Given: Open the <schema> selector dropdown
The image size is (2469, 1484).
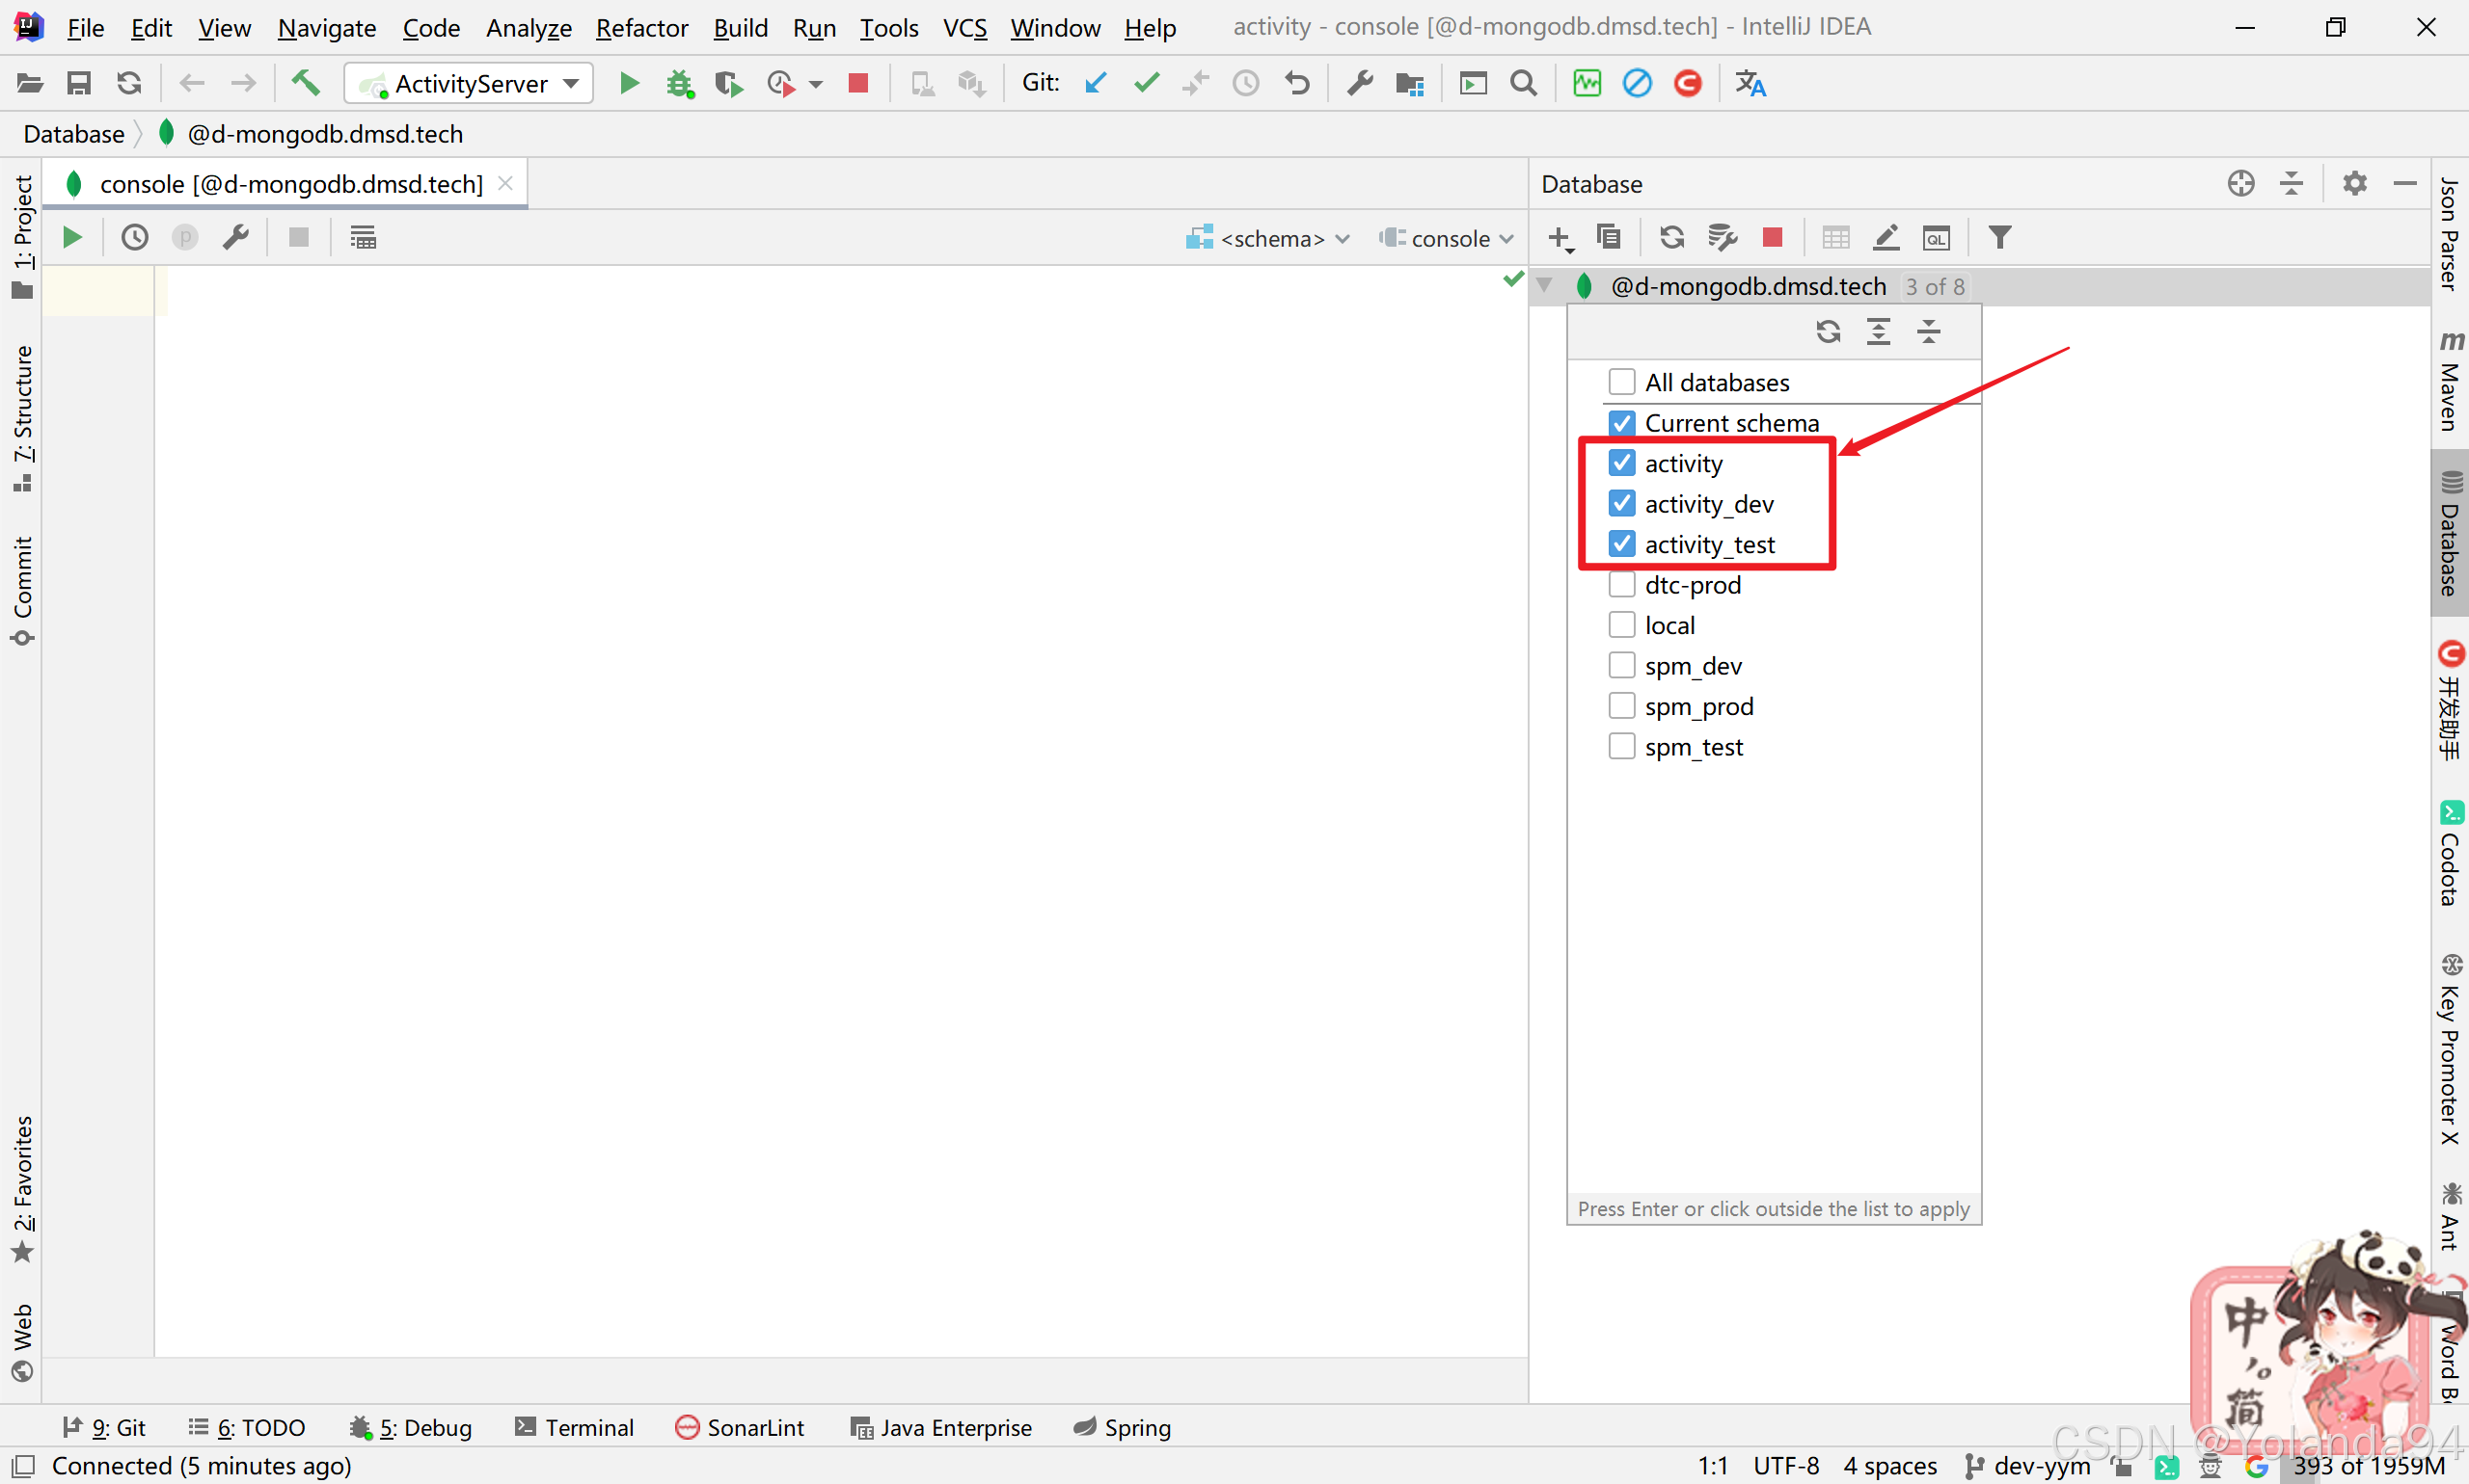Looking at the screenshot, I should (x=1269, y=239).
